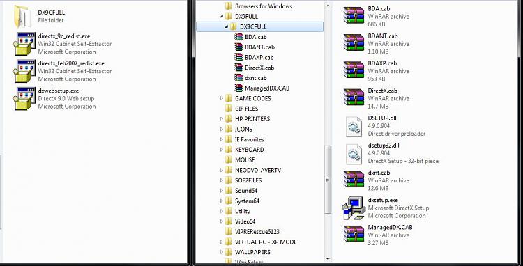The height and width of the screenshot is (266, 523).
Task: Click the MOUSE folder icon in tree
Action: pyautogui.click(x=229, y=159)
